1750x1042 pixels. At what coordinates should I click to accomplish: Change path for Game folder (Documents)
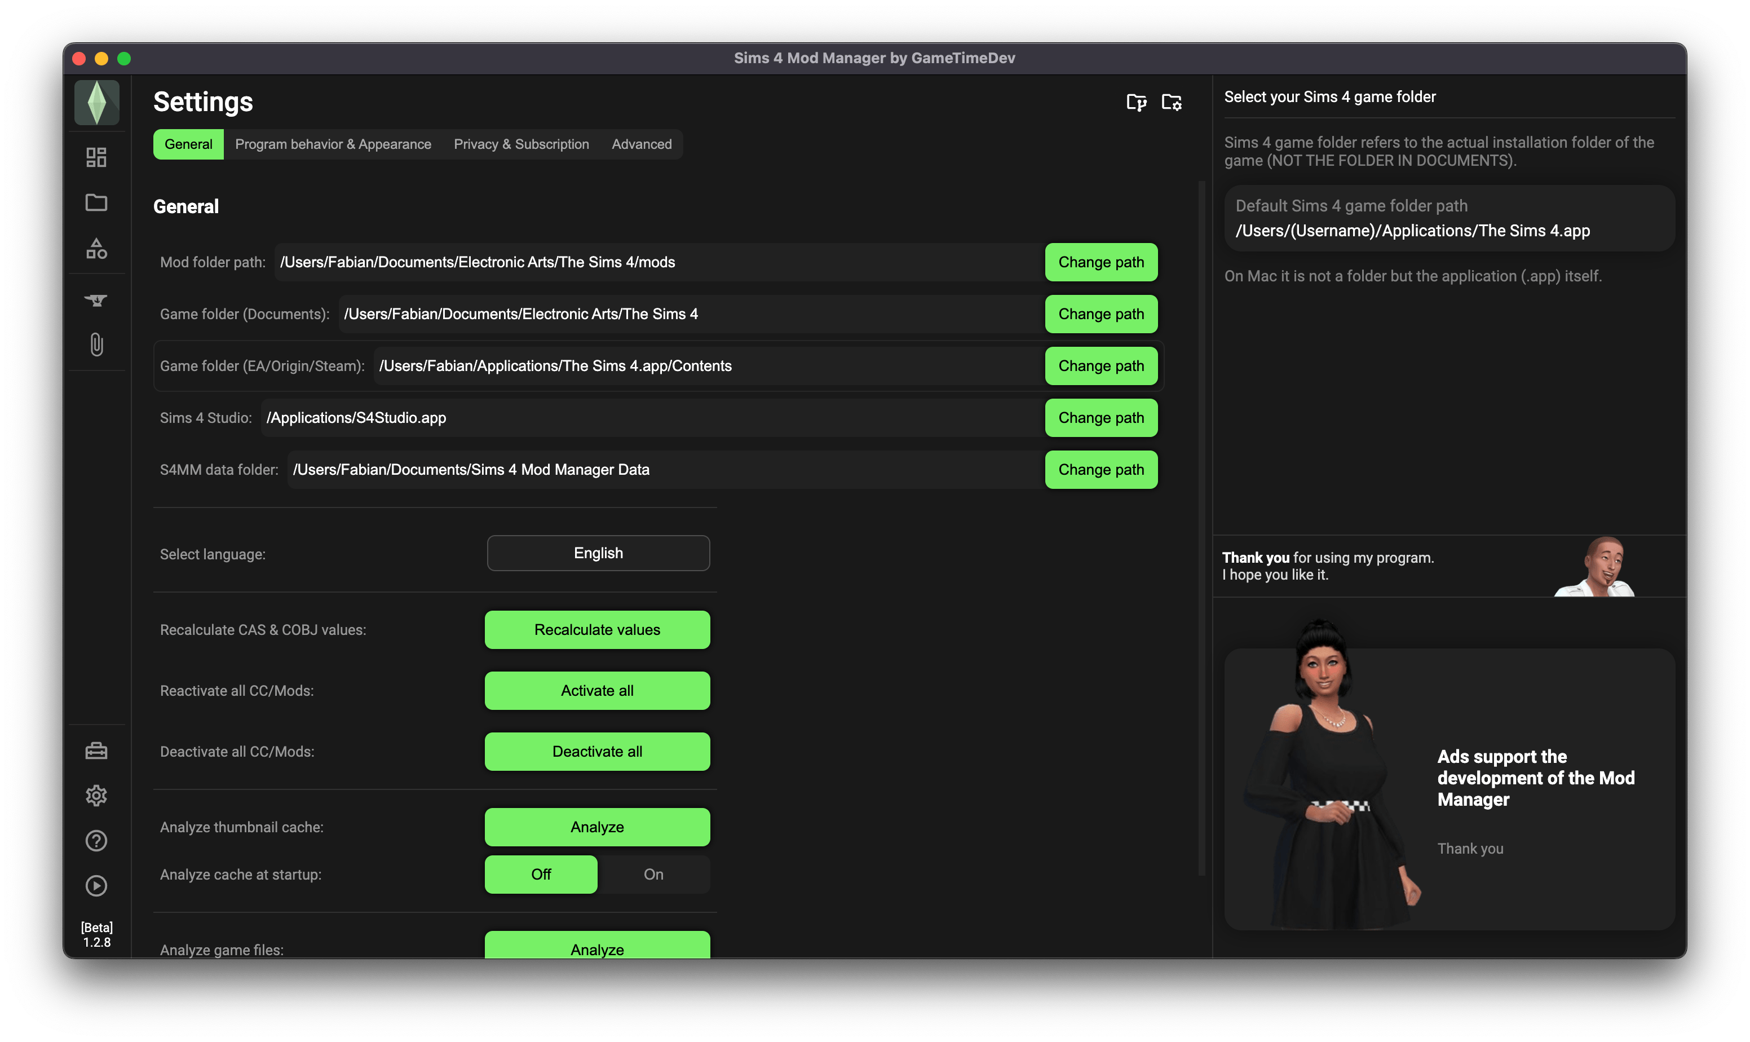click(1101, 314)
